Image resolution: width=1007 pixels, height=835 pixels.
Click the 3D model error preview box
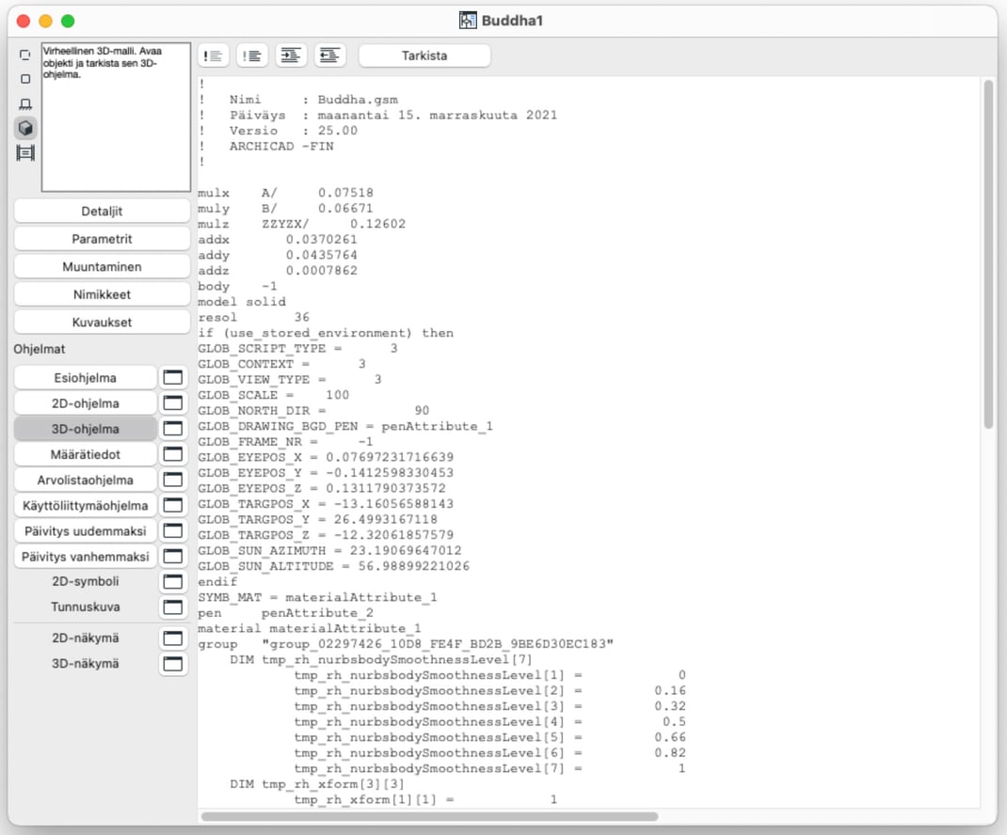[x=117, y=117]
